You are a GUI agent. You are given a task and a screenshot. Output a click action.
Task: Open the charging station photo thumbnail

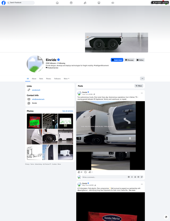coord(50,121)
